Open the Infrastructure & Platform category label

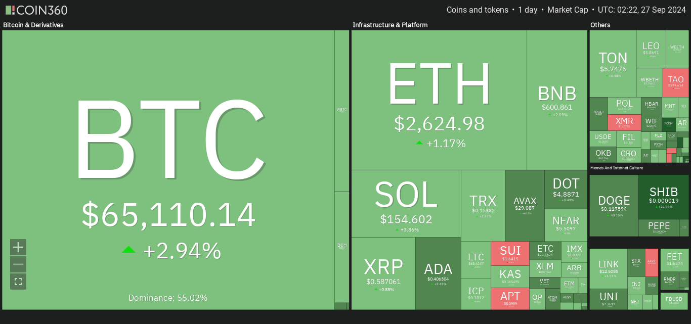pyautogui.click(x=390, y=25)
